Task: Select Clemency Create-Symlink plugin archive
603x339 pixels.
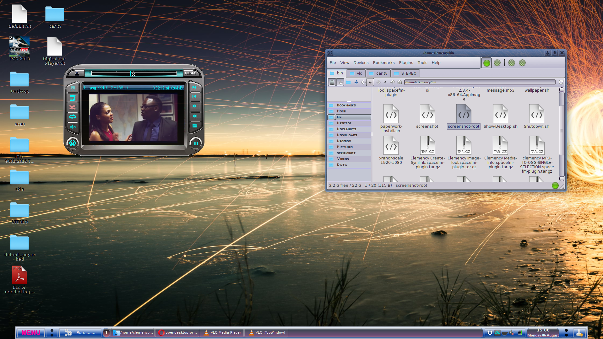Action: click(x=427, y=153)
